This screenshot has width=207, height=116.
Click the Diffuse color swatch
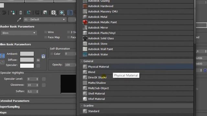tap(27, 60)
